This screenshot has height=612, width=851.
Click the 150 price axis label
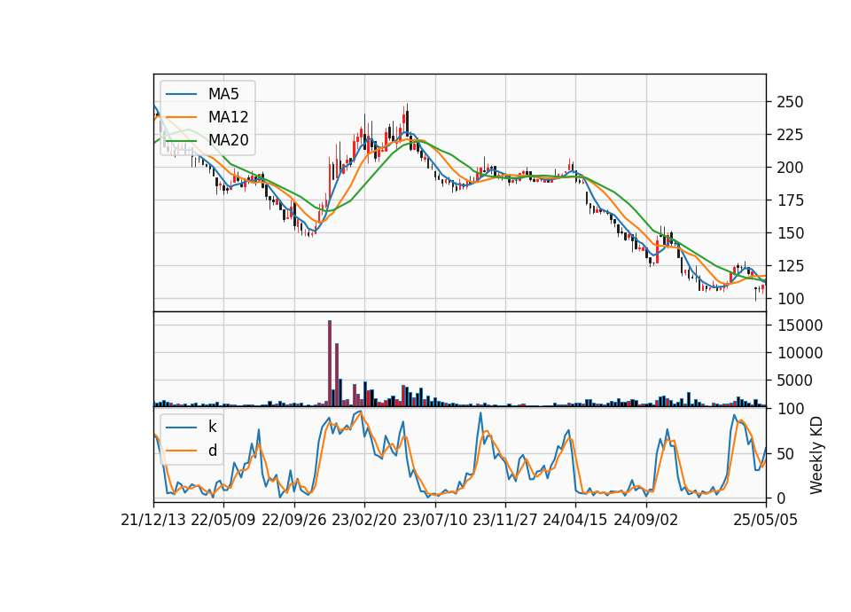tap(790, 233)
